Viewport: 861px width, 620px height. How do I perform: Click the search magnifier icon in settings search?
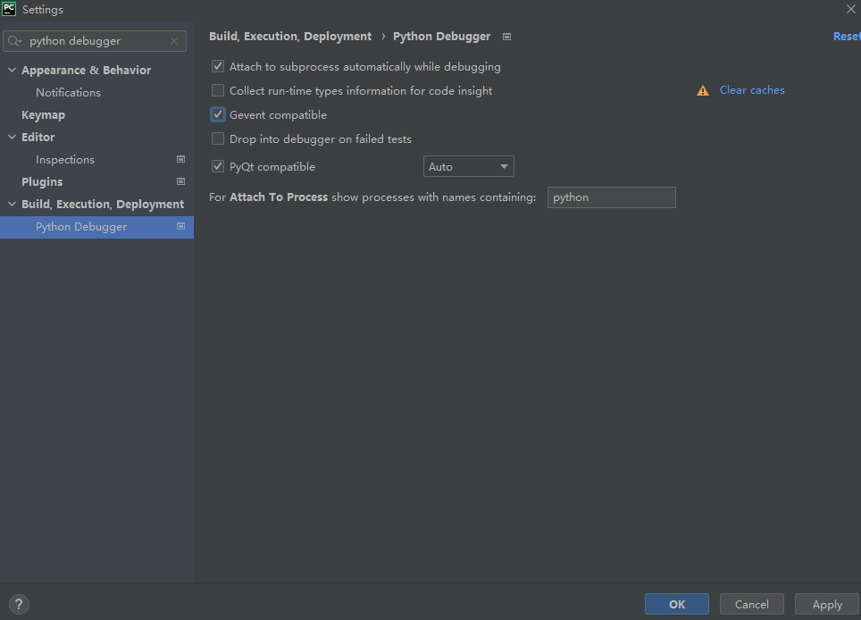[x=14, y=41]
